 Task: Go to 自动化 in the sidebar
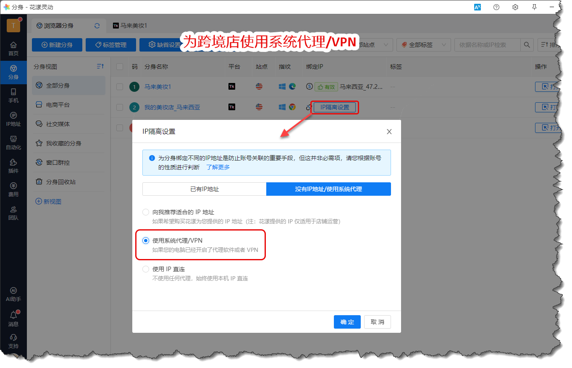point(13,143)
